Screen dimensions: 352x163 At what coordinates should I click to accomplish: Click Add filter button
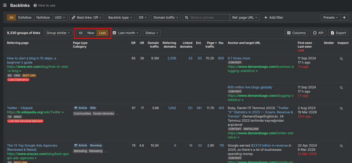(x=273, y=17)
